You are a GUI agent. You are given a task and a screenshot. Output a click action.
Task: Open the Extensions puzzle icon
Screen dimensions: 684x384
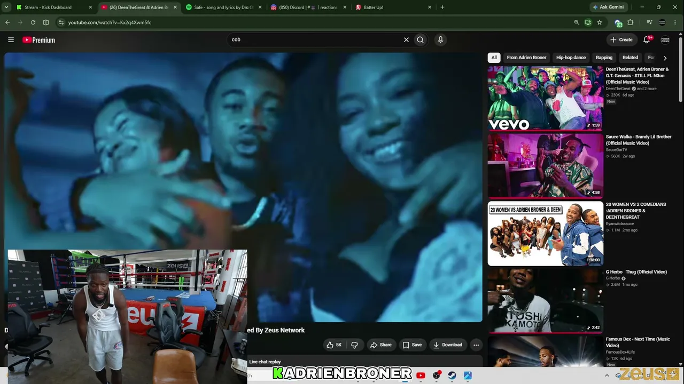(x=631, y=22)
